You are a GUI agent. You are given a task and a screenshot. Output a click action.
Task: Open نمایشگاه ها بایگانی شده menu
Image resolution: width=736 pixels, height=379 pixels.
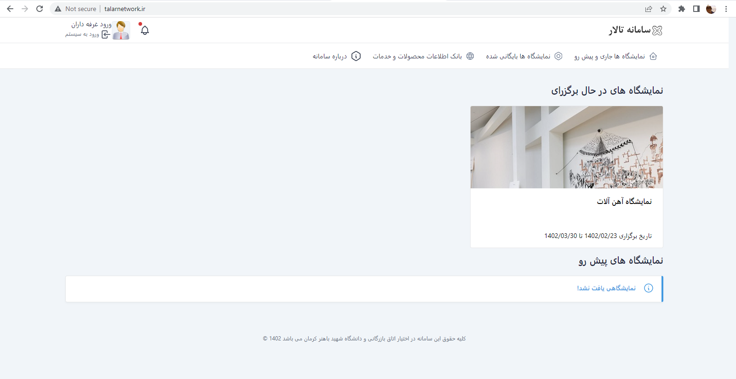tap(518, 56)
